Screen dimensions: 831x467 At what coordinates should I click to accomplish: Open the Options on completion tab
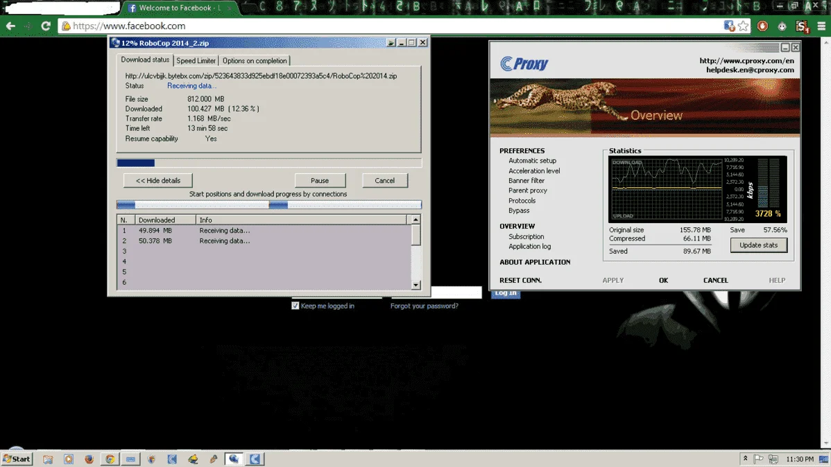(x=255, y=61)
